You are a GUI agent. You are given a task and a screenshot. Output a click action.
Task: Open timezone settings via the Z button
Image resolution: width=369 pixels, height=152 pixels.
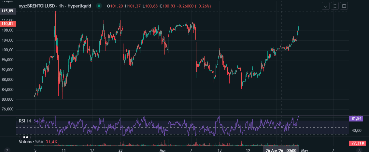[7, 150]
